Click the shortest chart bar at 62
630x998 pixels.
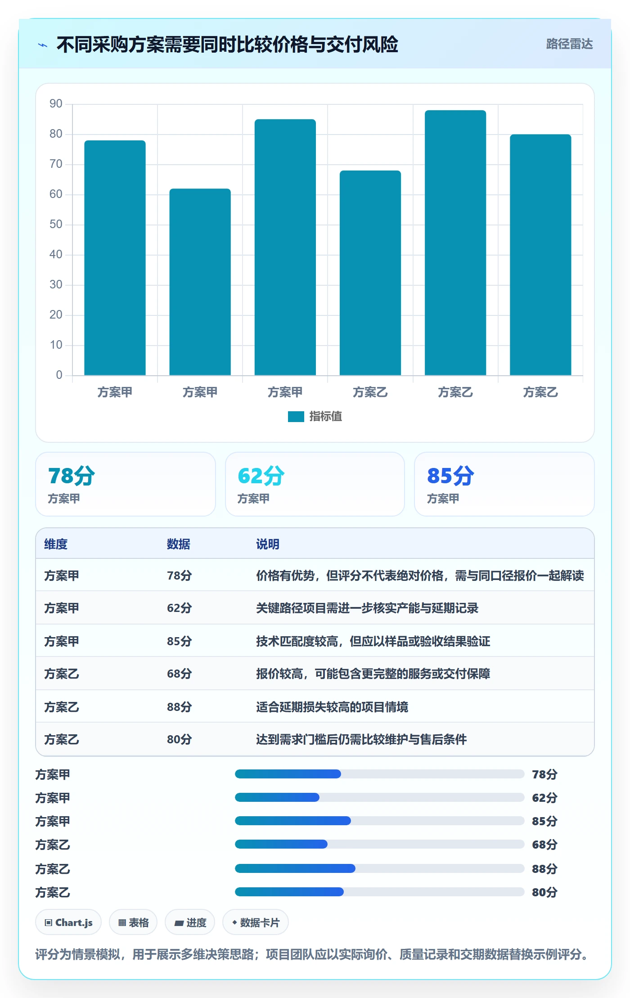click(200, 282)
